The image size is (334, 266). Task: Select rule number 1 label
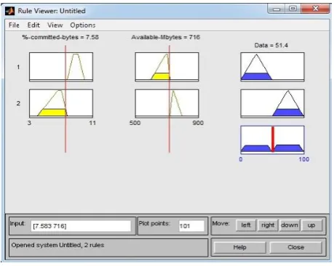point(18,67)
